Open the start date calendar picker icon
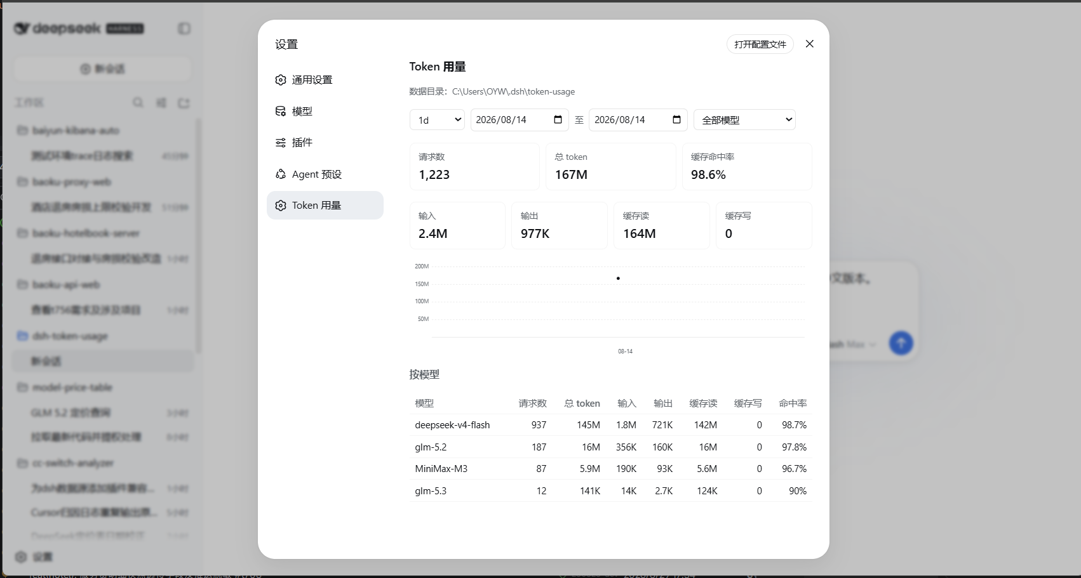This screenshot has height=578, width=1081. 558,119
